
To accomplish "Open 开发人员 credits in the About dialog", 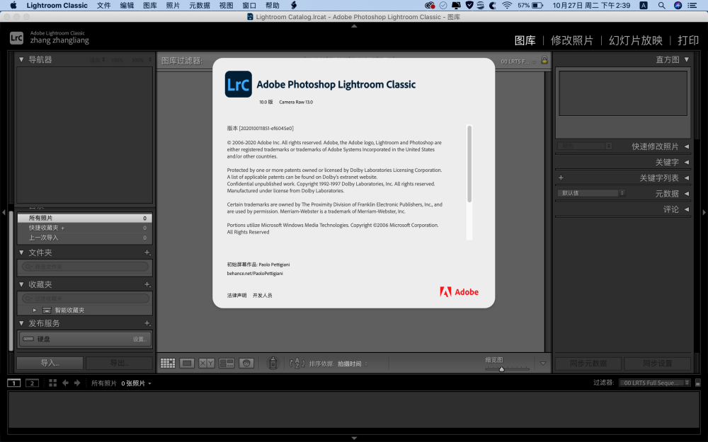I will [263, 296].
